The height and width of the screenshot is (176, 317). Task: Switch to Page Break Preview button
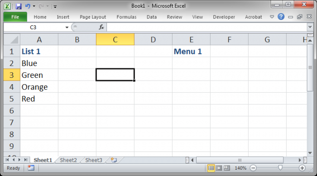[x=227, y=168]
